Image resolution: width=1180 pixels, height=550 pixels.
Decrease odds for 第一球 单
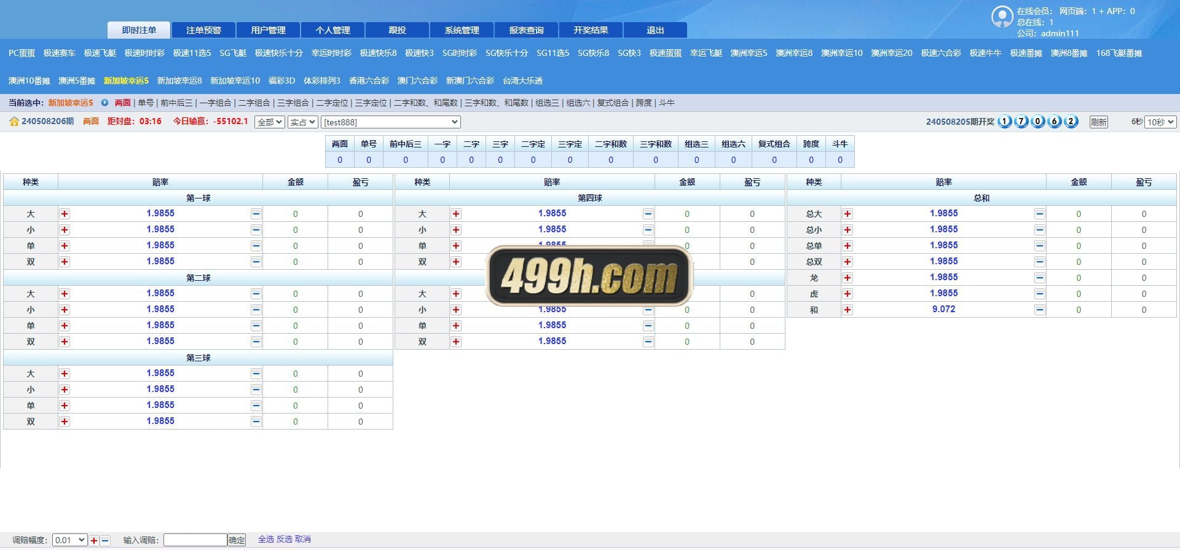coord(256,246)
